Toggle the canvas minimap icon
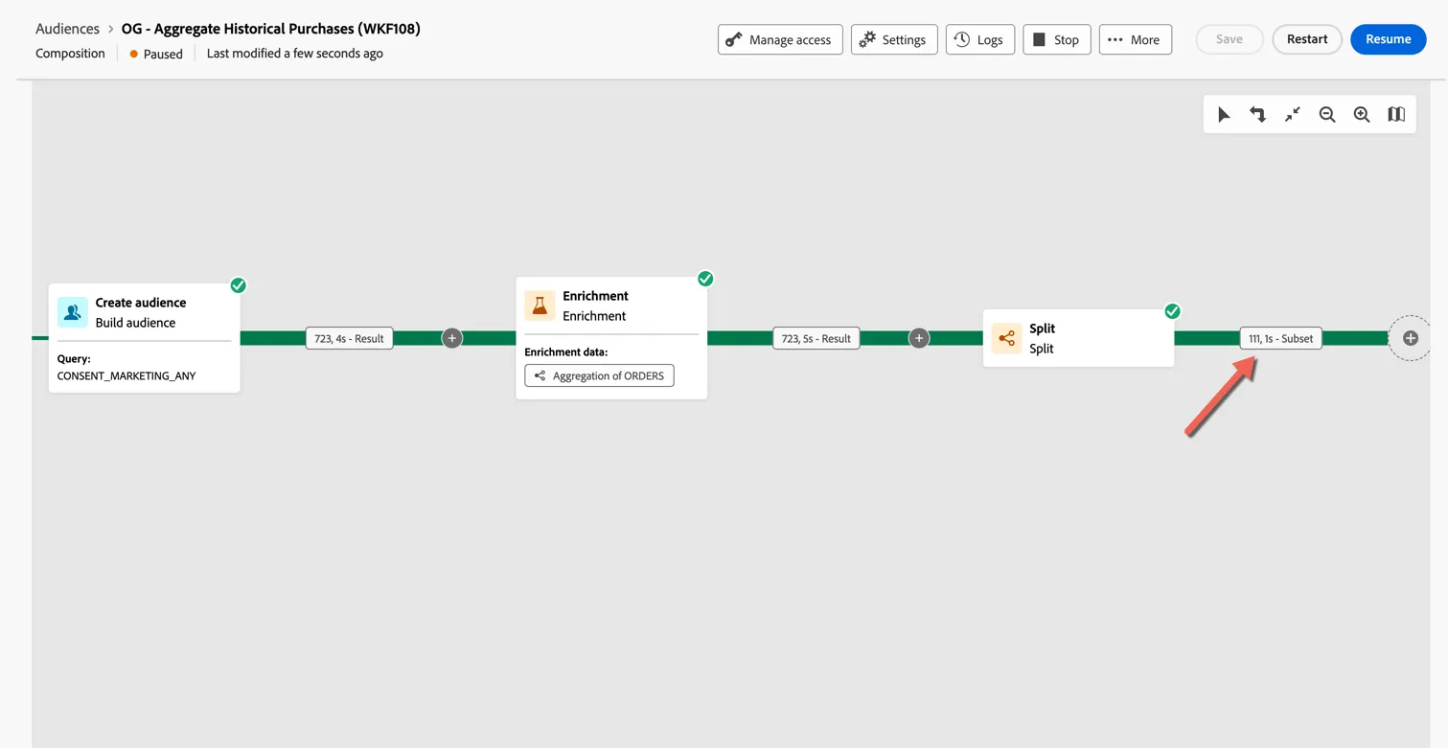The height and width of the screenshot is (748, 1448). coord(1396,115)
